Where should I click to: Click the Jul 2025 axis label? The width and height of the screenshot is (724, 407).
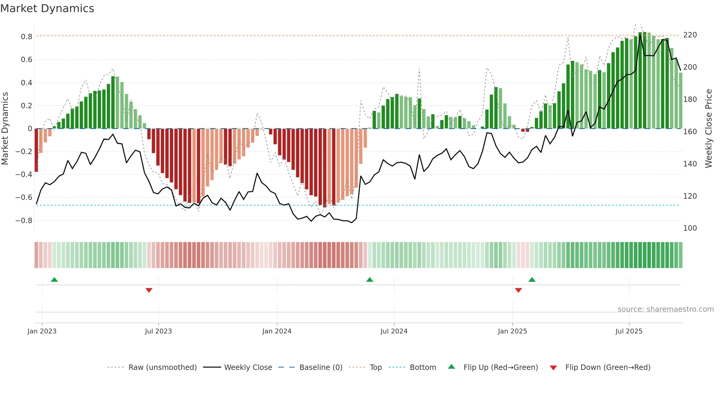[629, 331]
